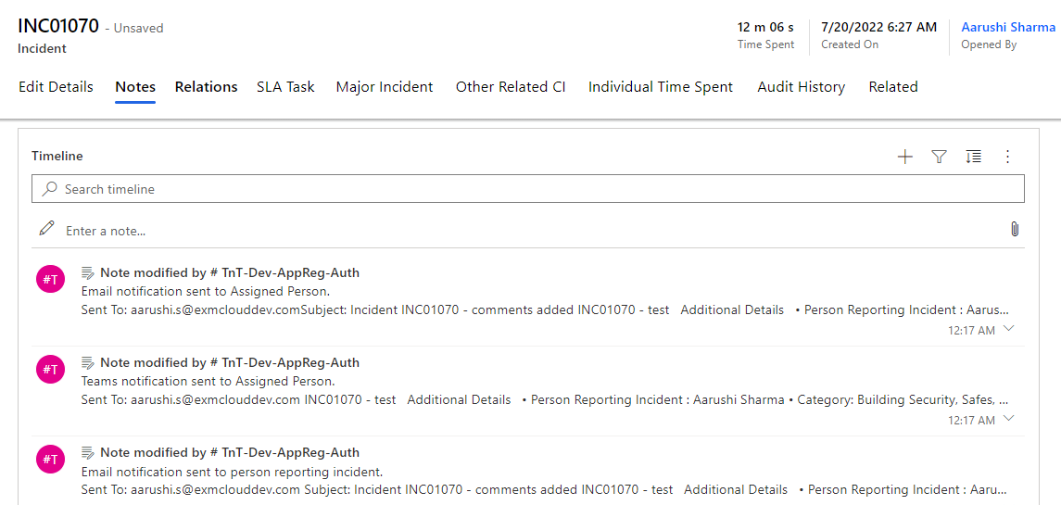
Task: Switch to the Edit Details tab
Action: coord(57,87)
